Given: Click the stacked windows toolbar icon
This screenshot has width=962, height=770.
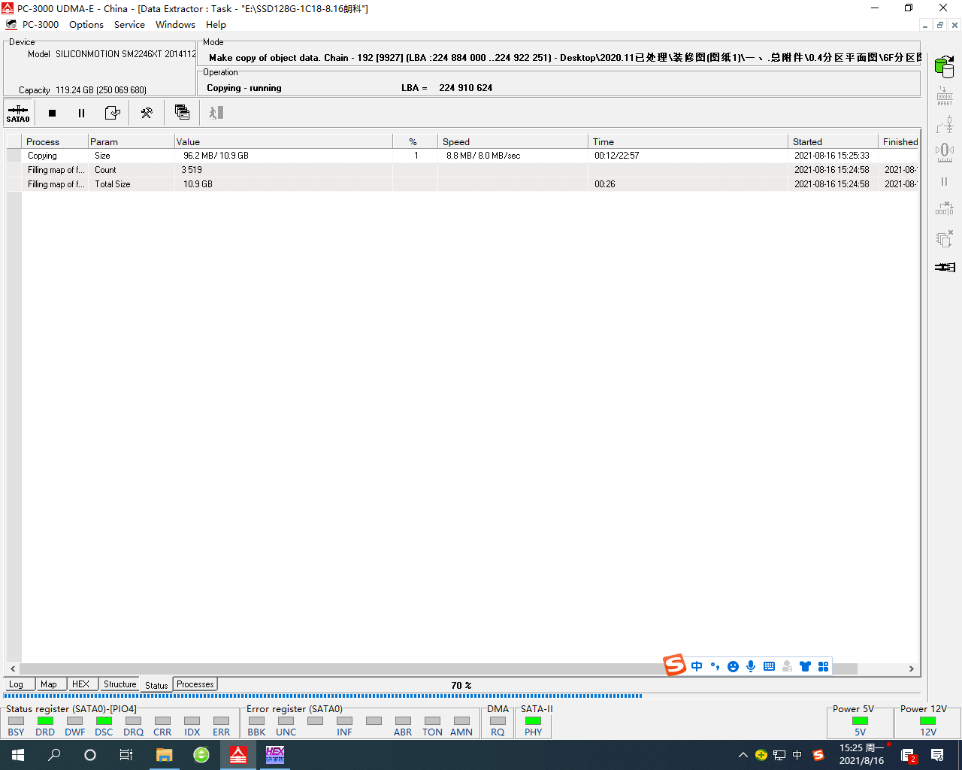Looking at the screenshot, I should pyautogui.click(x=182, y=112).
